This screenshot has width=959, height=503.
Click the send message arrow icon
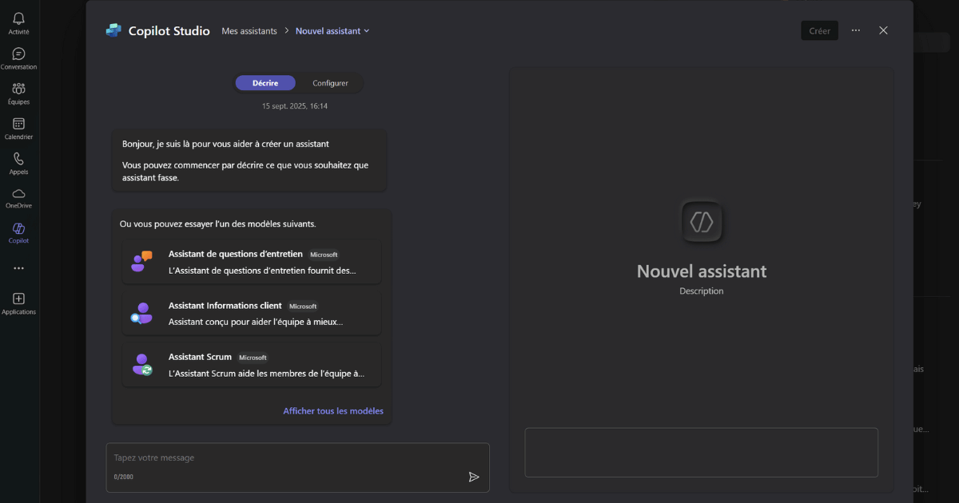tap(473, 477)
